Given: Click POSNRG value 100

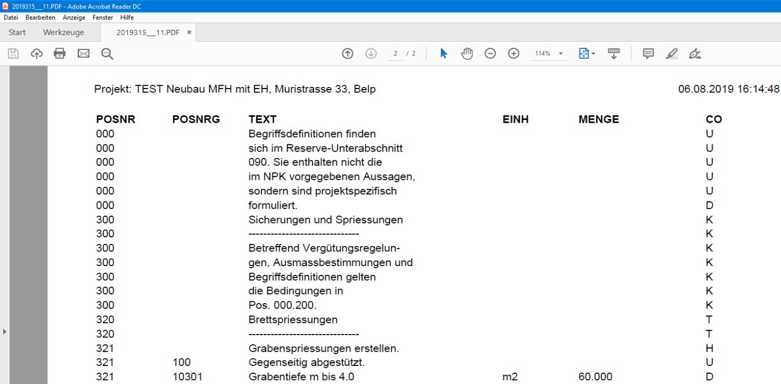Looking at the screenshot, I should coord(182,362).
